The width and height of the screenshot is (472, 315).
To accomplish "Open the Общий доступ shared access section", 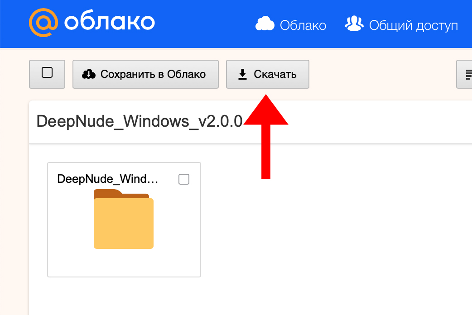I will pyautogui.click(x=401, y=25).
